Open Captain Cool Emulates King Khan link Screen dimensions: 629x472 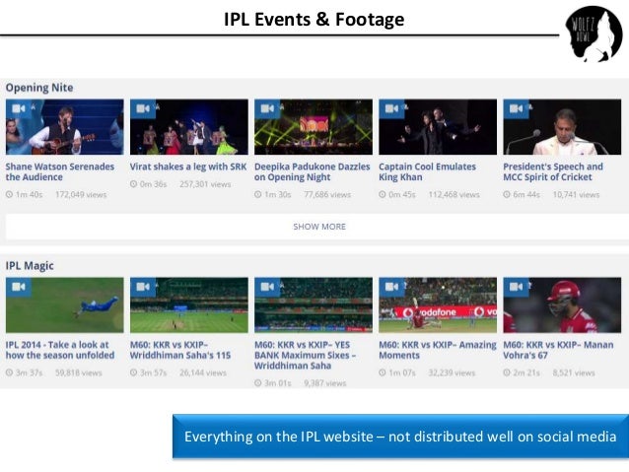427,171
